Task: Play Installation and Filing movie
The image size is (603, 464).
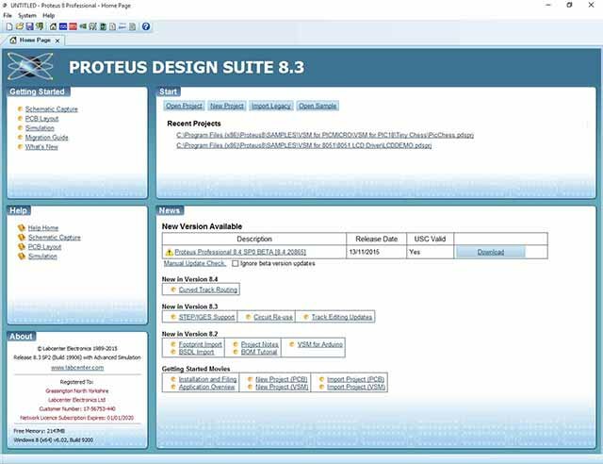Action: (x=207, y=379)
